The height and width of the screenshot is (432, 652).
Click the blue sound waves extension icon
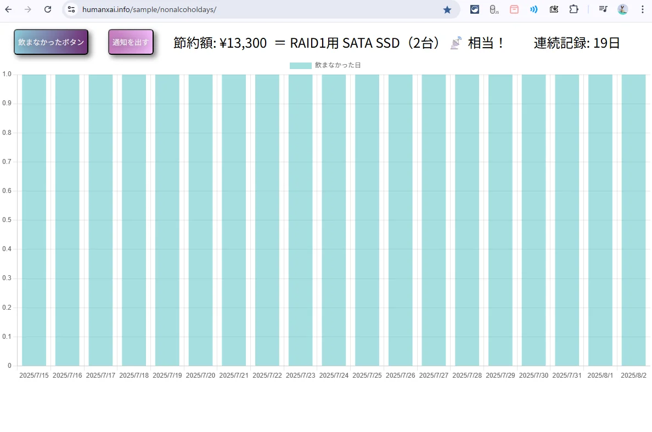(534, 9)
